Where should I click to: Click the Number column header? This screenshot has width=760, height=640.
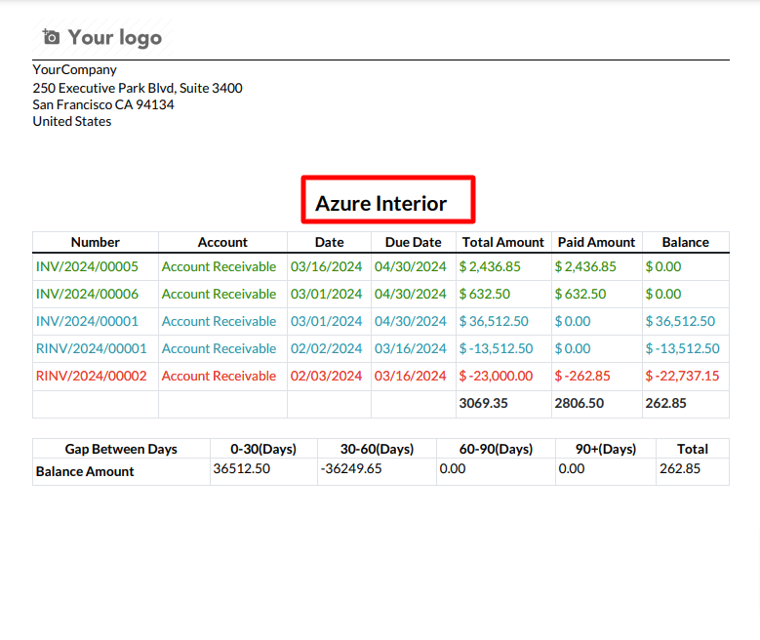(95, 242)
